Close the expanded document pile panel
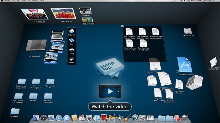Viewport: 220px width, 123px height. point(122,26)
